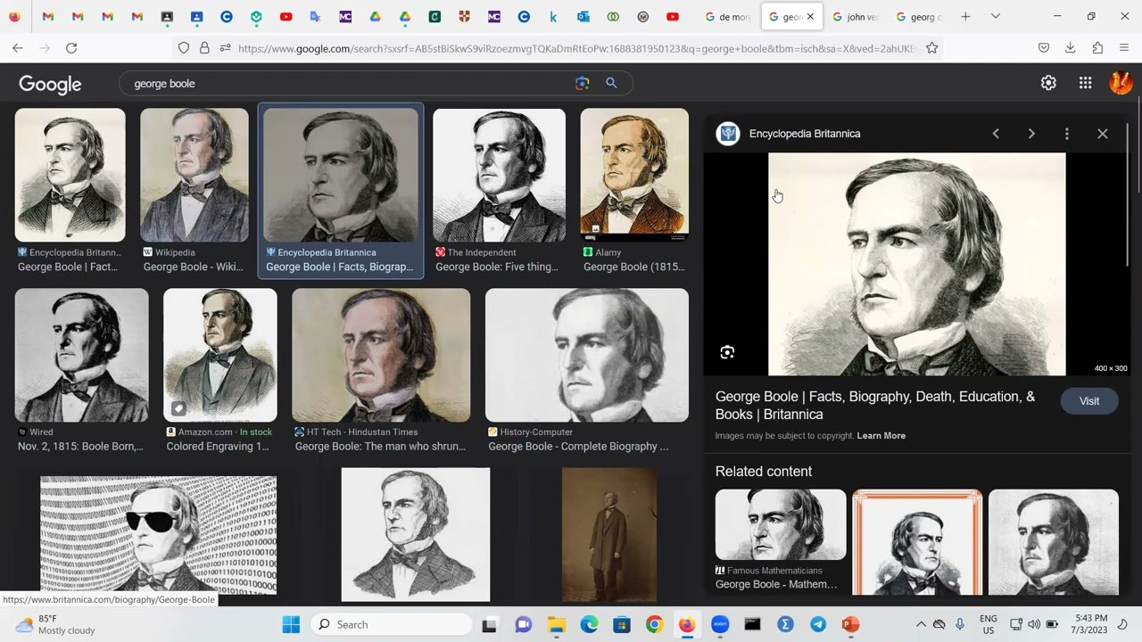
Task: Open the Alamy colored portrait result
Action: [x=634, y=176]
